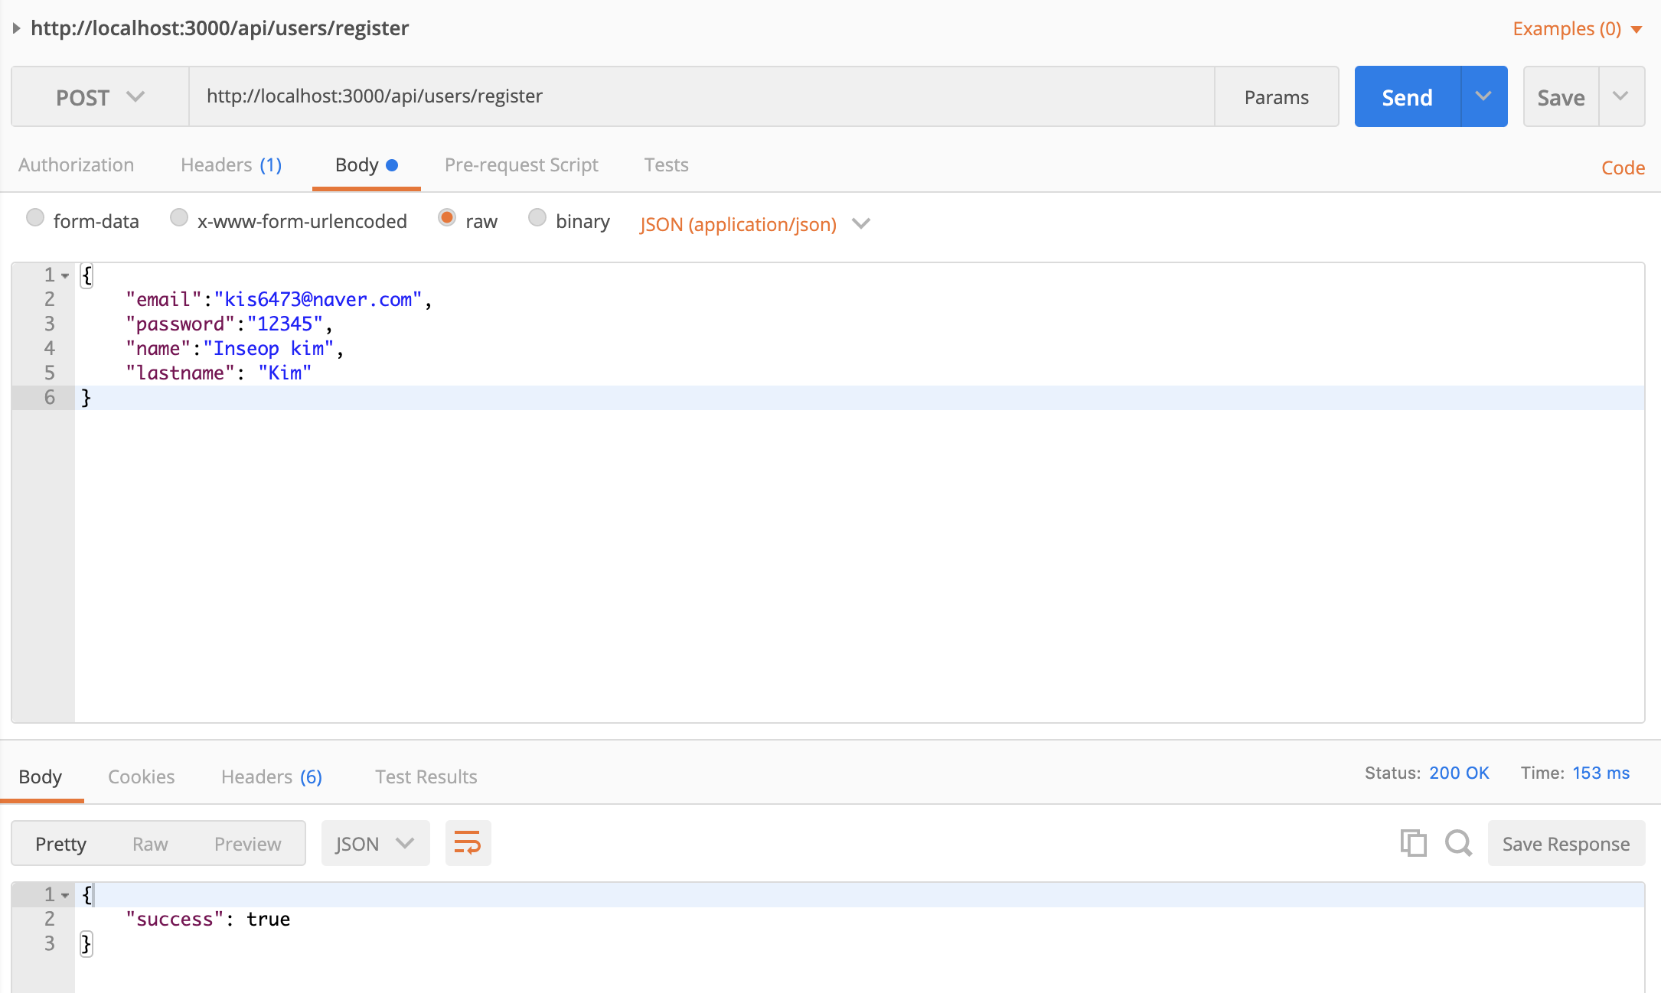The image size is (1661, 993).
Task: Open the POST method dropdown
Action: click(100, 96)
